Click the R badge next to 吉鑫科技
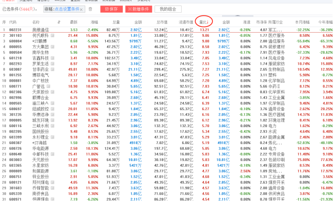The width and height of the screenshot is (333, 201). 52,58
